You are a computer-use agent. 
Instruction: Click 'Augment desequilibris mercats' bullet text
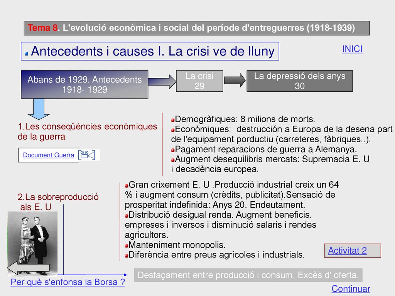[x=270, y=164]
